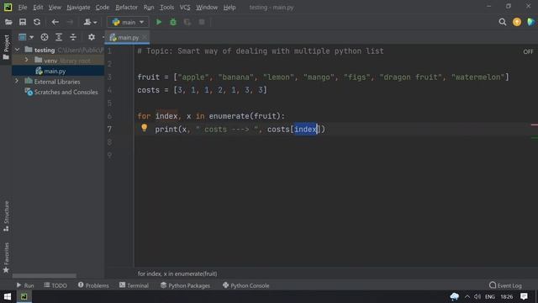Click the colorful JetBrains toolbox icon
Screen dimensions: 538x303
[530, 23]
